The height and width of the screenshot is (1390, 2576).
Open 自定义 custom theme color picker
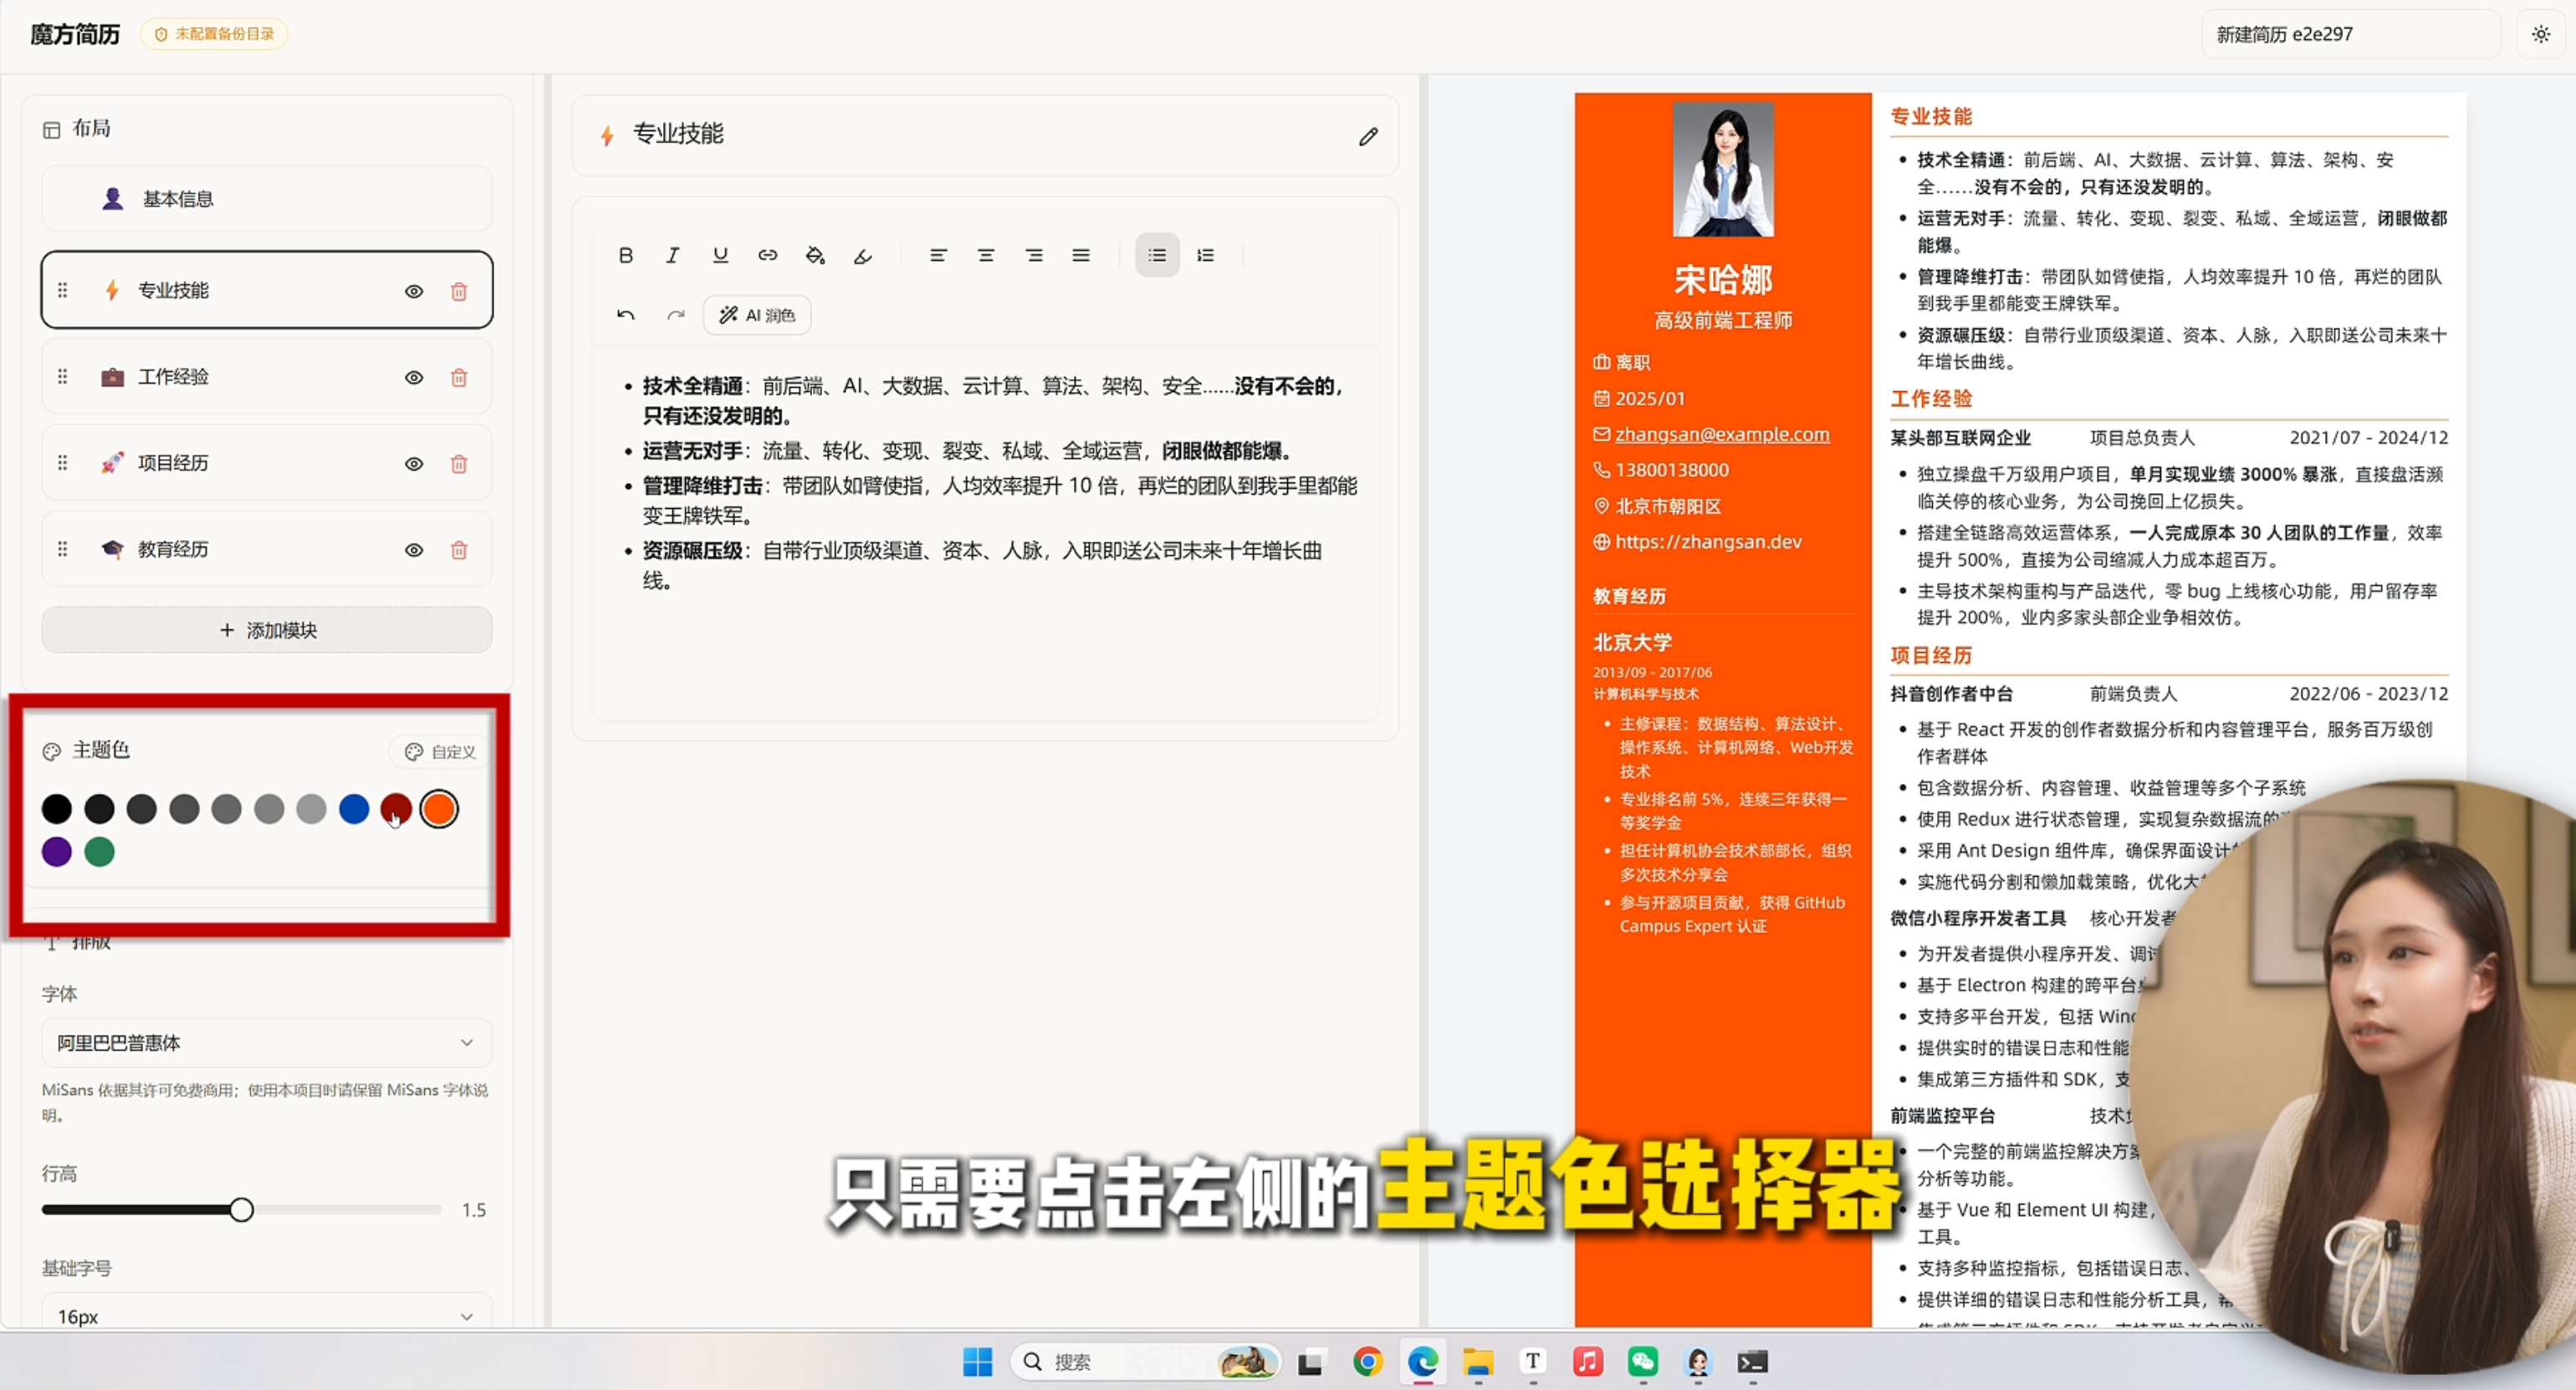point(440,751)
